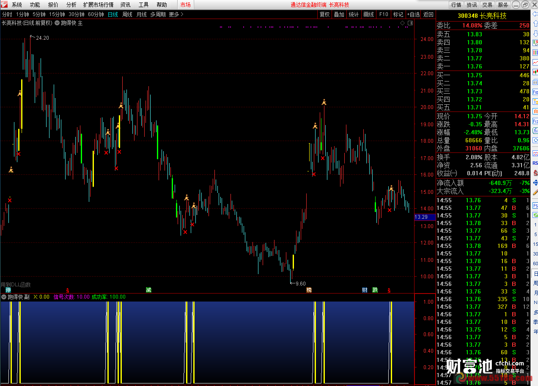Select the 周线 period tab

pos(127,14)
